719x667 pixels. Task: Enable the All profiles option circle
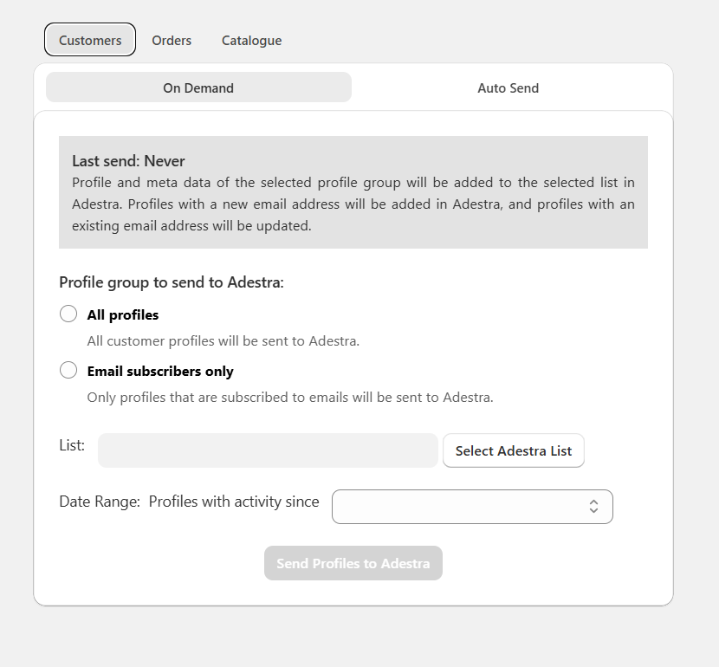pos(68,314)
